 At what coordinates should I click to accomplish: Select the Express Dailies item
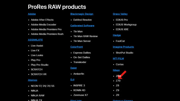[82, 53]
